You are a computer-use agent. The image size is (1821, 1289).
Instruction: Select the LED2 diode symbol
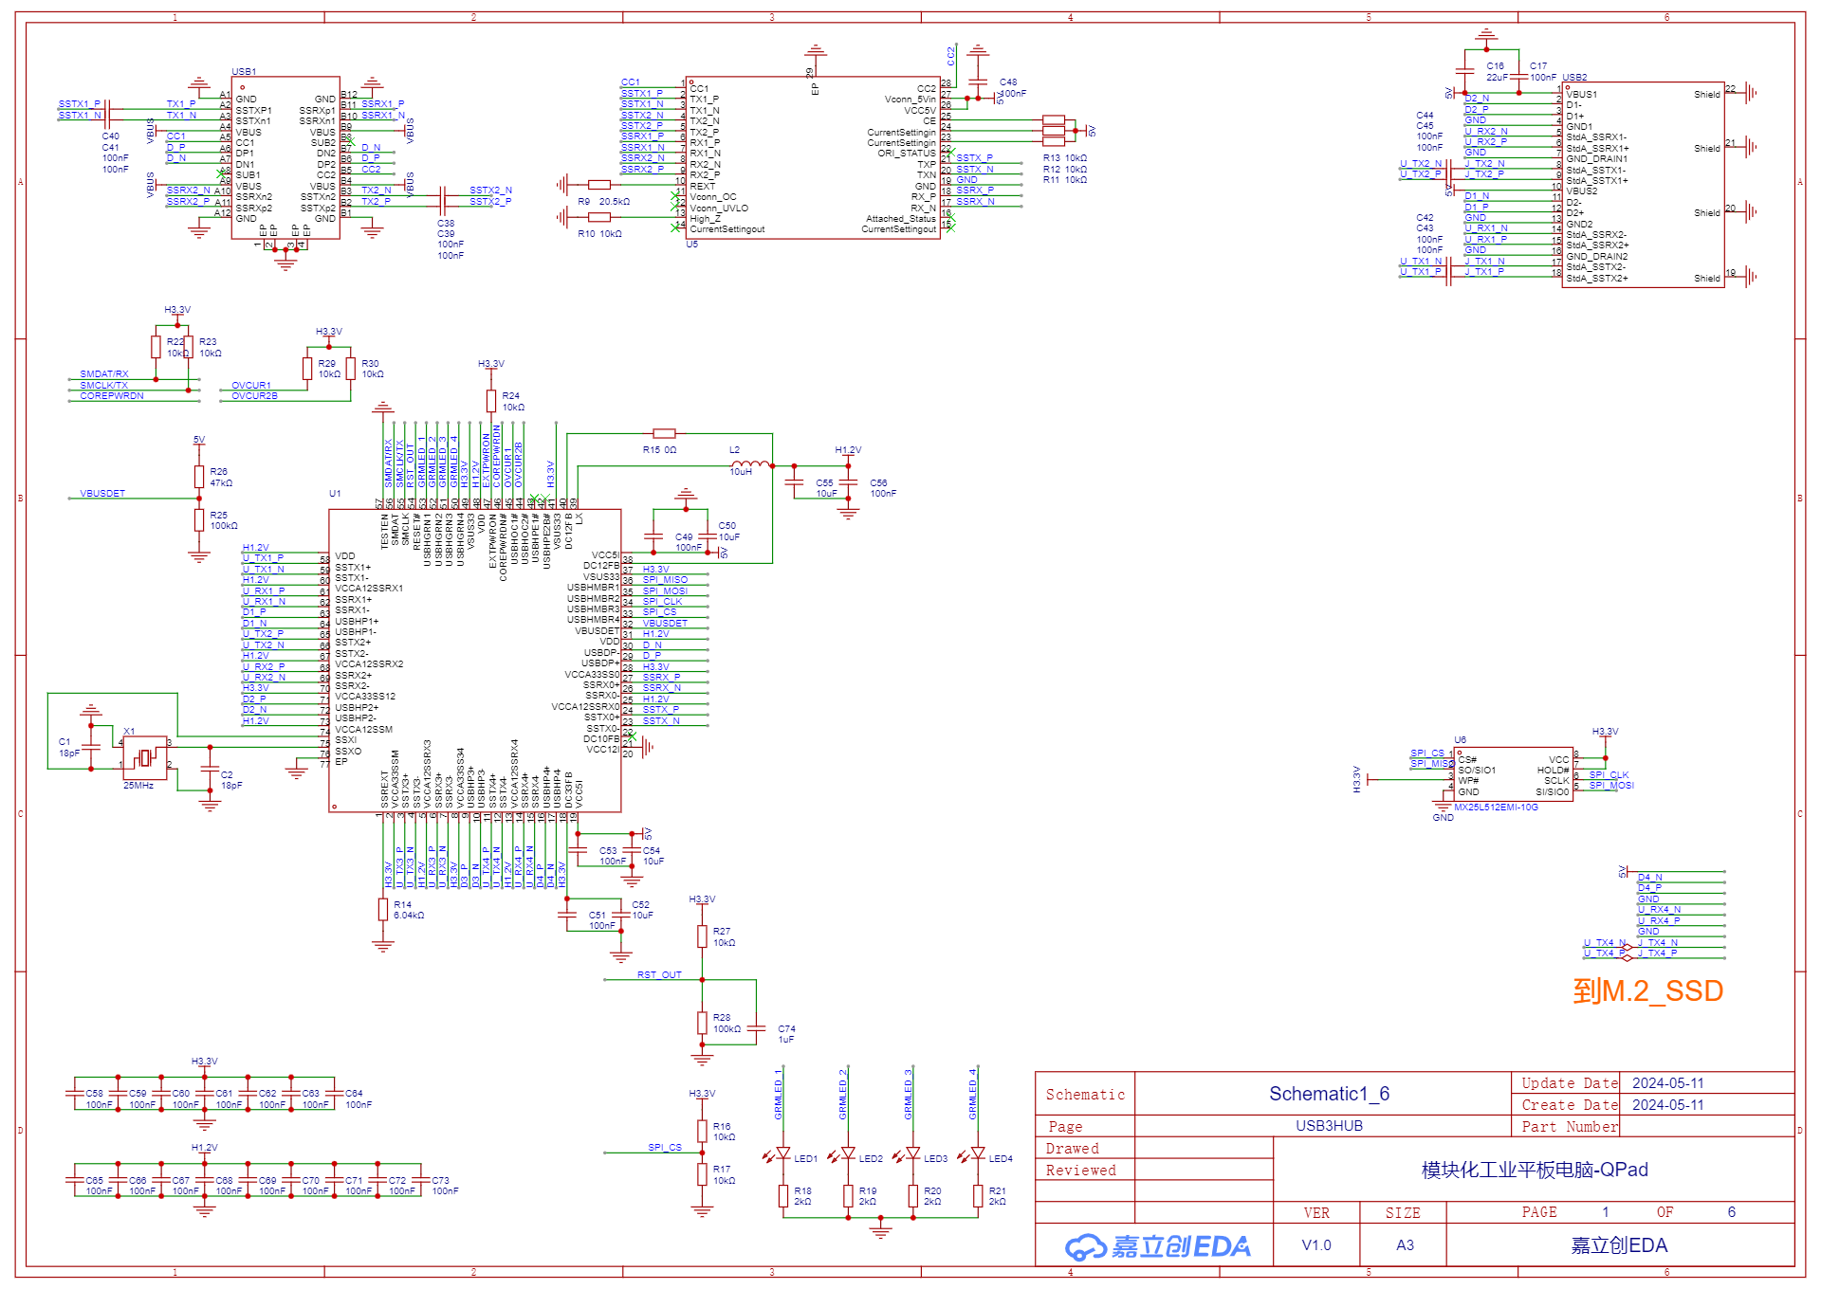848,1154
